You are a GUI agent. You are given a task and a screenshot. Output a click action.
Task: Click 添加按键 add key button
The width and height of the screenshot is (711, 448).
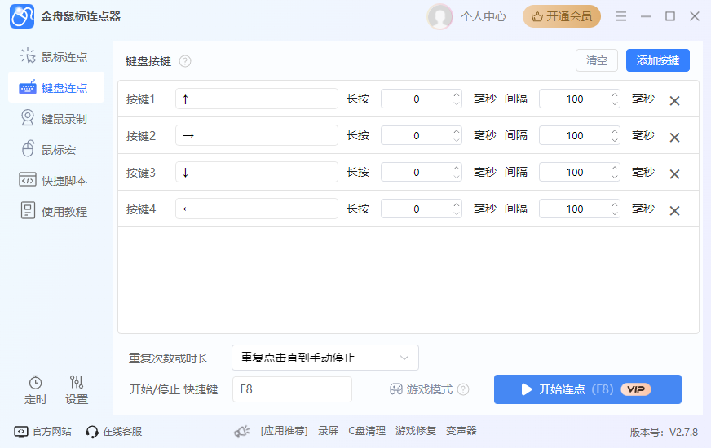(658, 60)
